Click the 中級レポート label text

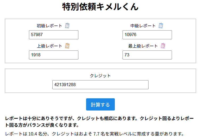[143, 26]
